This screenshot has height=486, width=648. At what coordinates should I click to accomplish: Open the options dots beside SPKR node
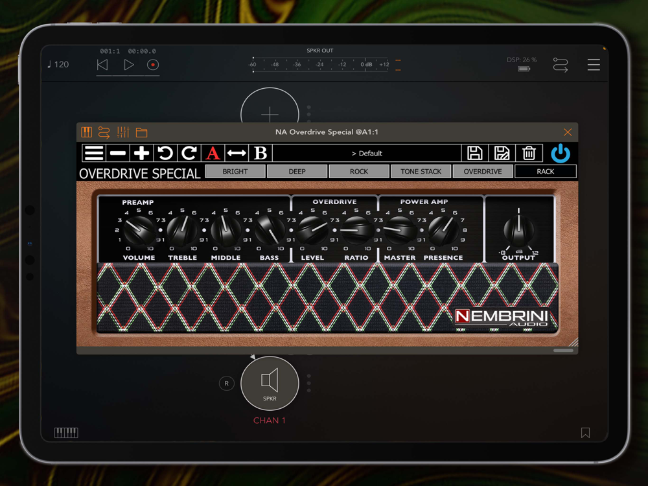click(x=308, y=383)
